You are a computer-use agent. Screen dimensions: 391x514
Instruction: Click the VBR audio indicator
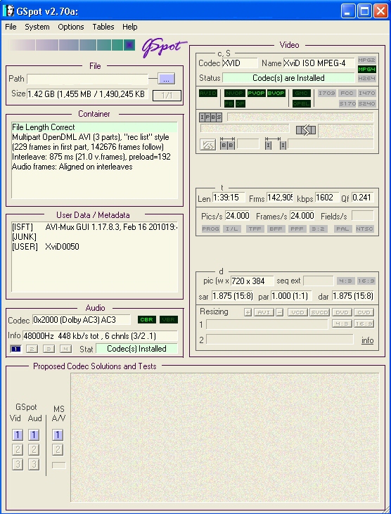tap(169, 320)
